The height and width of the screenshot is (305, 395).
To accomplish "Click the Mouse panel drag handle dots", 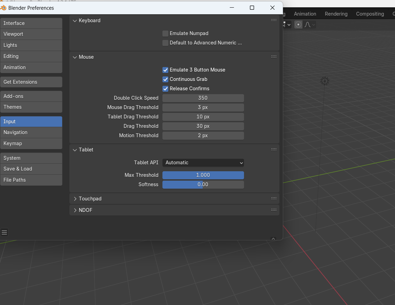I will click(274, 57).
